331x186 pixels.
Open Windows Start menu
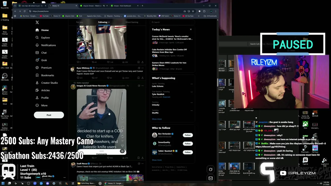click(3, 183)
